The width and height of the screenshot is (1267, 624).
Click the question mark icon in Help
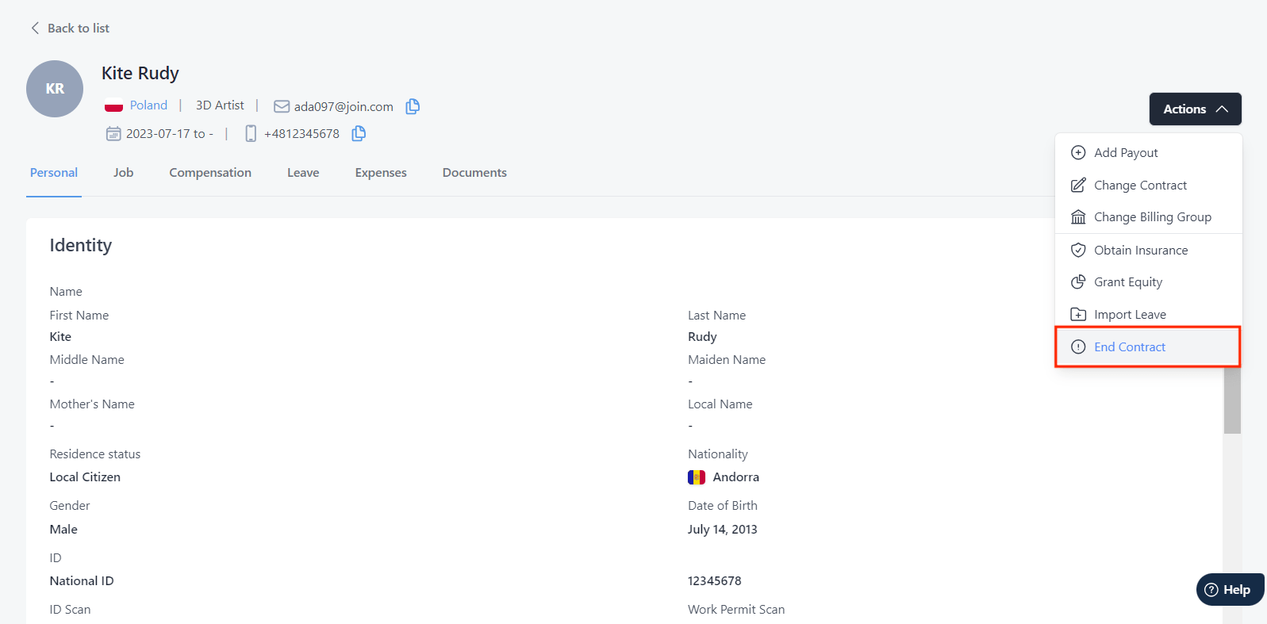(1211, 589)
